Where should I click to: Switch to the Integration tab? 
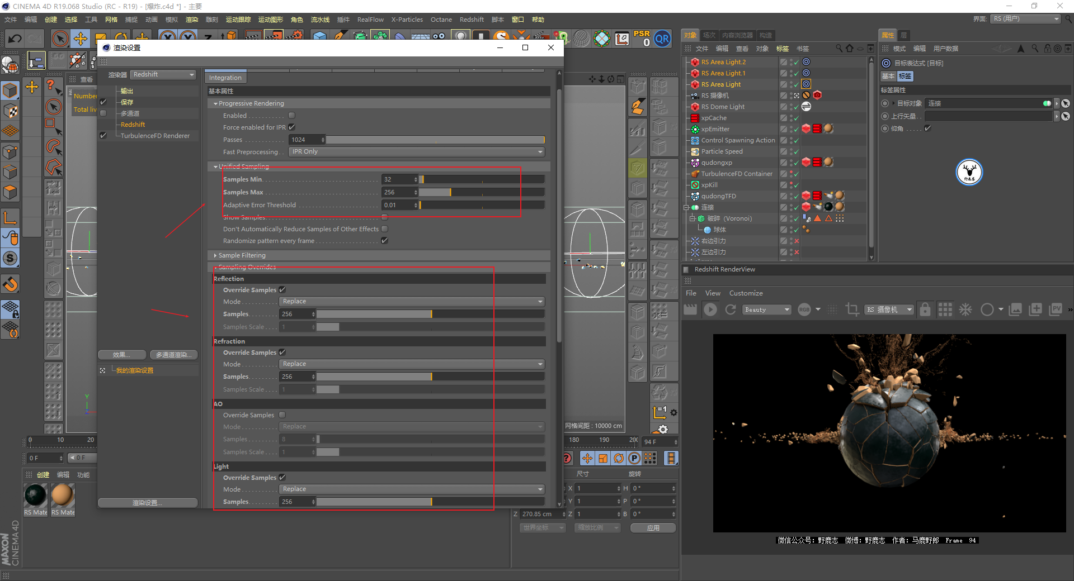225,78
